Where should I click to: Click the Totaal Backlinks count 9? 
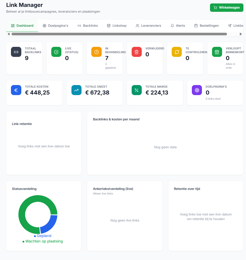(27, 58)
